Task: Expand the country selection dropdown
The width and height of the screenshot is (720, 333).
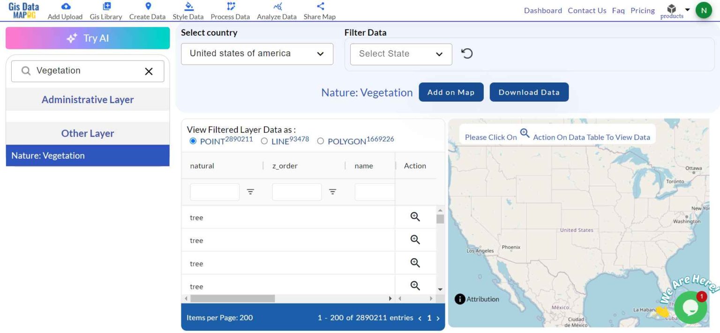Action: pos(257,54)
